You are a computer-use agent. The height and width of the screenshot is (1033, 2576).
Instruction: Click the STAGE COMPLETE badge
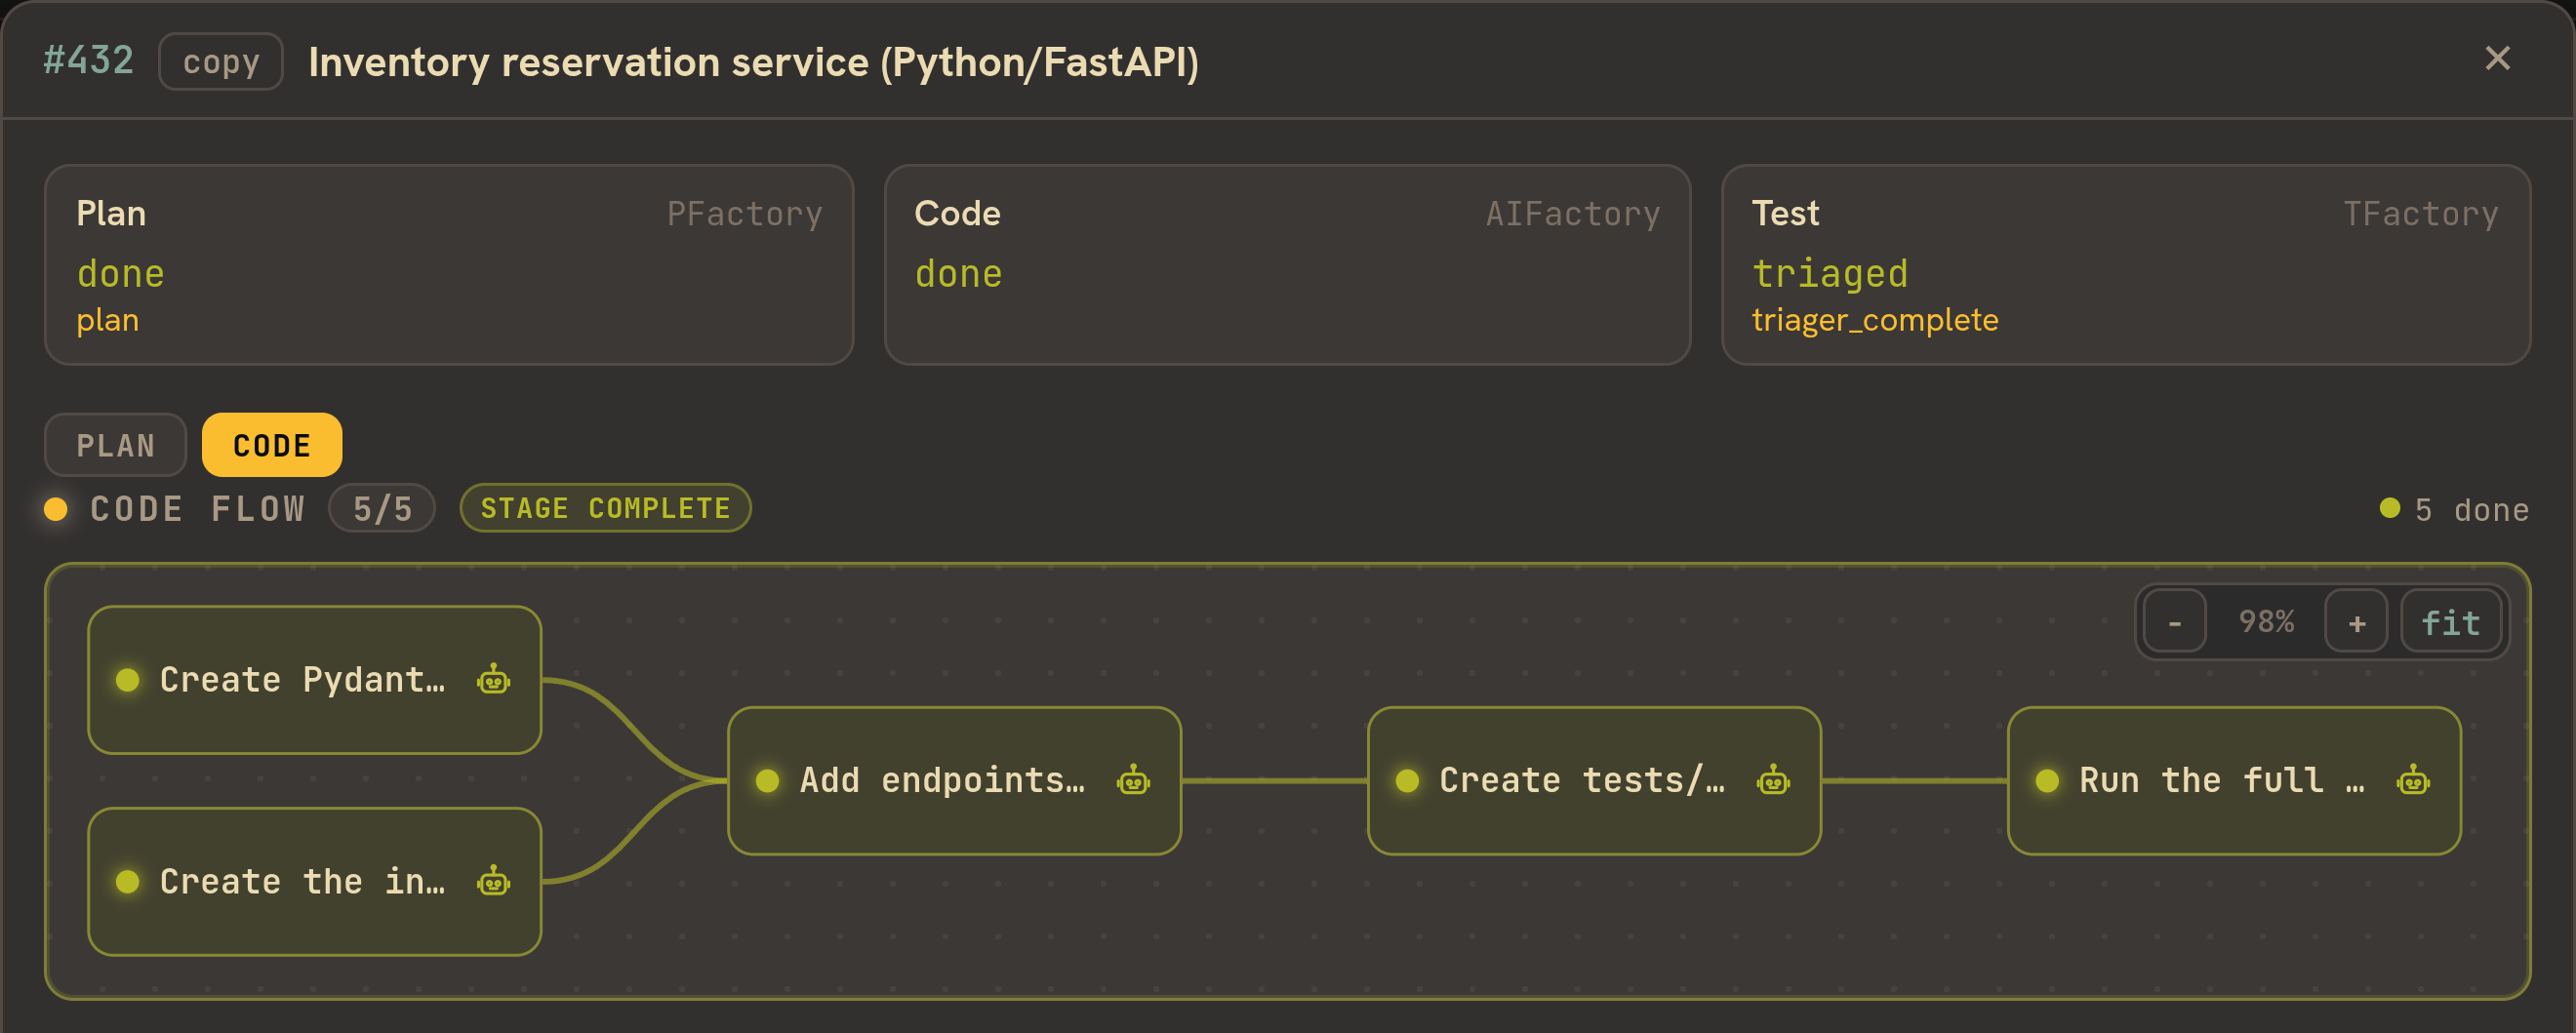(x=605, y=508)
